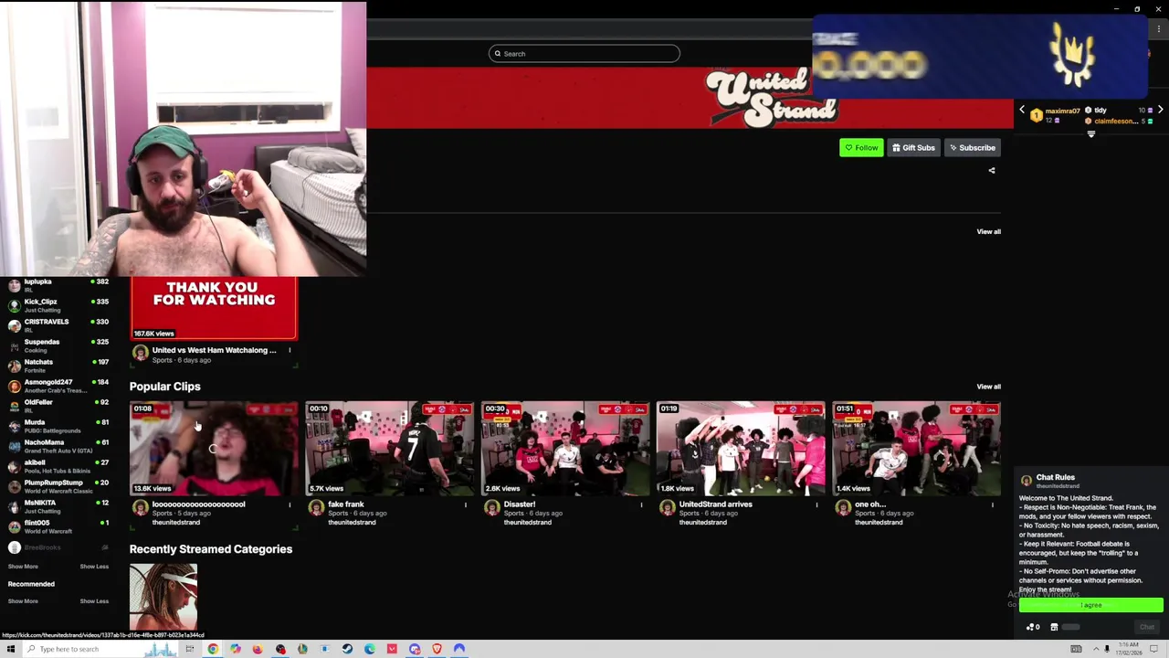
Task: Focus the Kick Search input field
Action: point(584,54)
